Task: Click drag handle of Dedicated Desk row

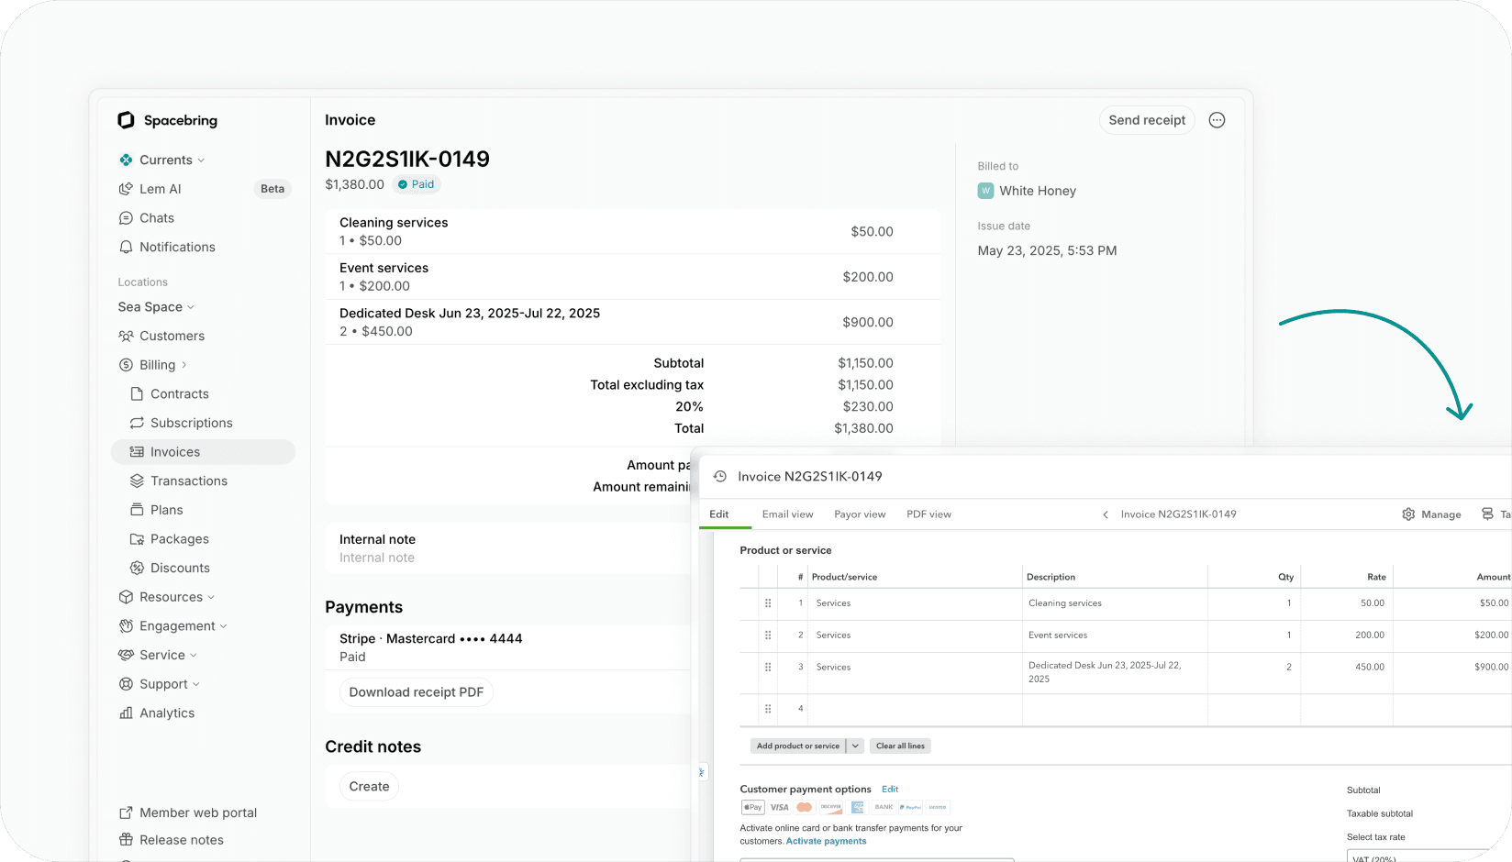Action: coord(768,669)
